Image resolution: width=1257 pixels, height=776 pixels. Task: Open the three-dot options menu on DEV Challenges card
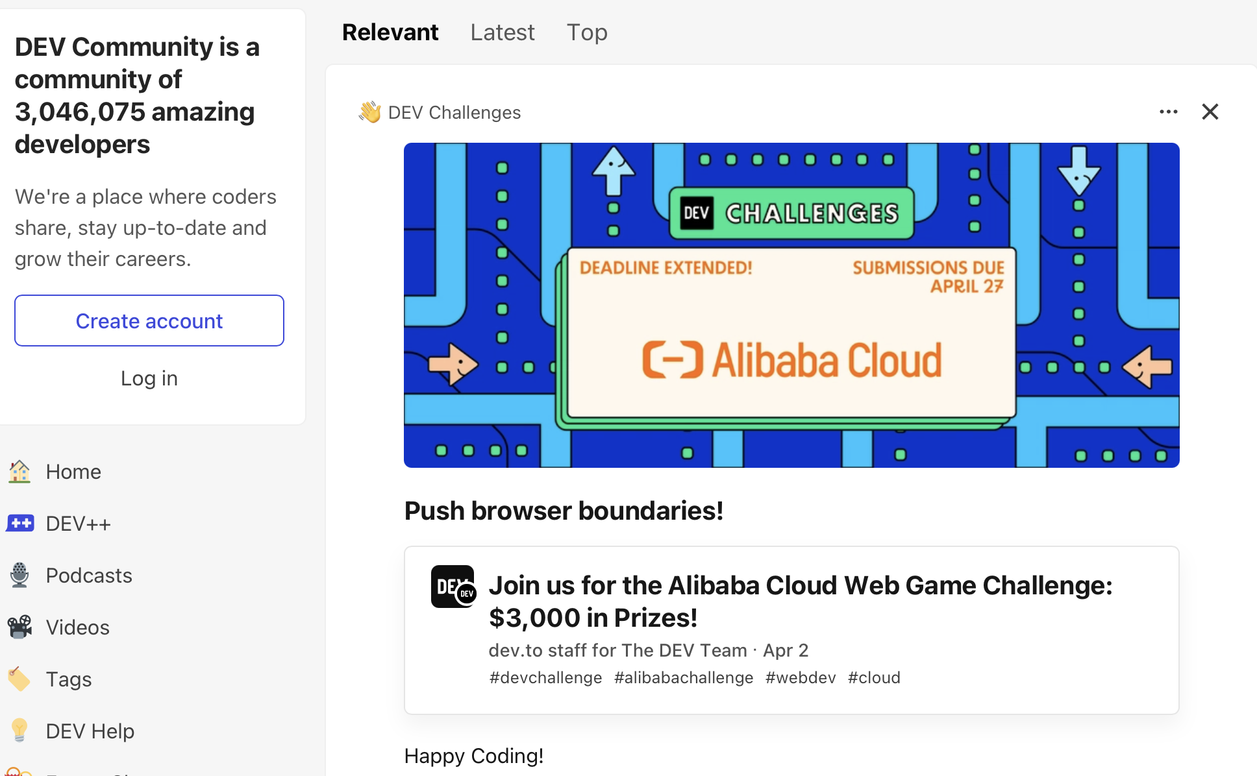click(1169, 112)
